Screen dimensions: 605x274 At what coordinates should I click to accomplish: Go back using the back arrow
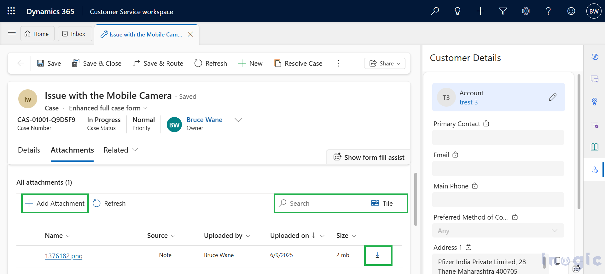pos(21,63)
